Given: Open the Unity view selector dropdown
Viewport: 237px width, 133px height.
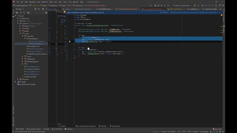Looking at the screenshot, I should click(x=20, y=9).
